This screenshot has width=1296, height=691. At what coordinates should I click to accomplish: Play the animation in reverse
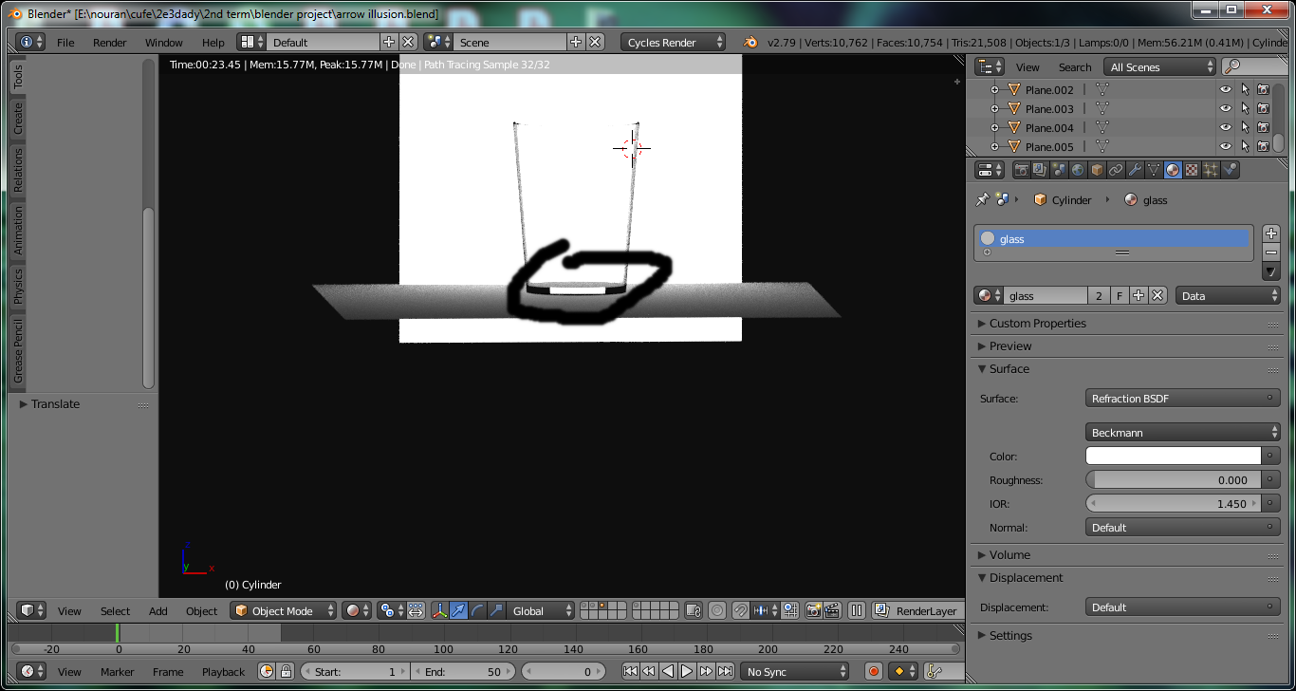[x=668, y=671]
